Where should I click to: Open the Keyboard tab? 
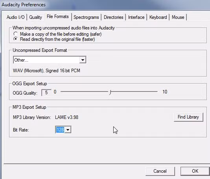tap(158, 17)
